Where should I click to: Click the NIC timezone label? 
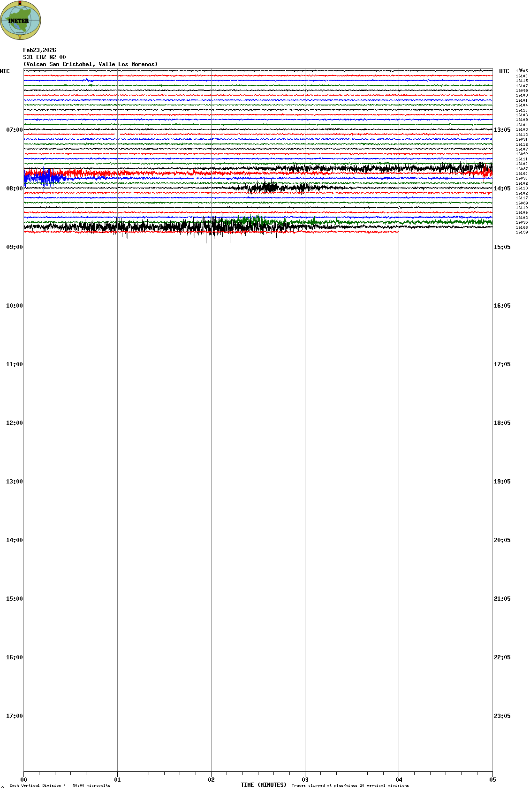[x=5, y=71]
